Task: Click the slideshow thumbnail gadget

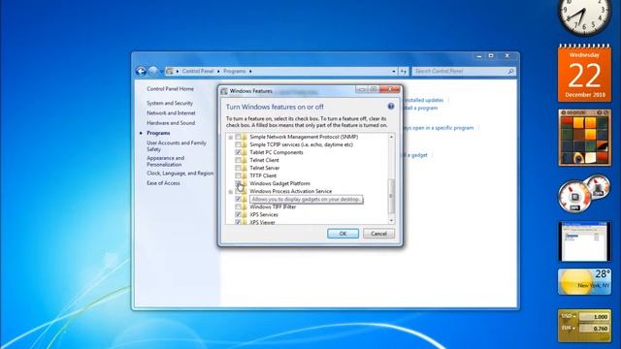Action: [x=584, y=241]
